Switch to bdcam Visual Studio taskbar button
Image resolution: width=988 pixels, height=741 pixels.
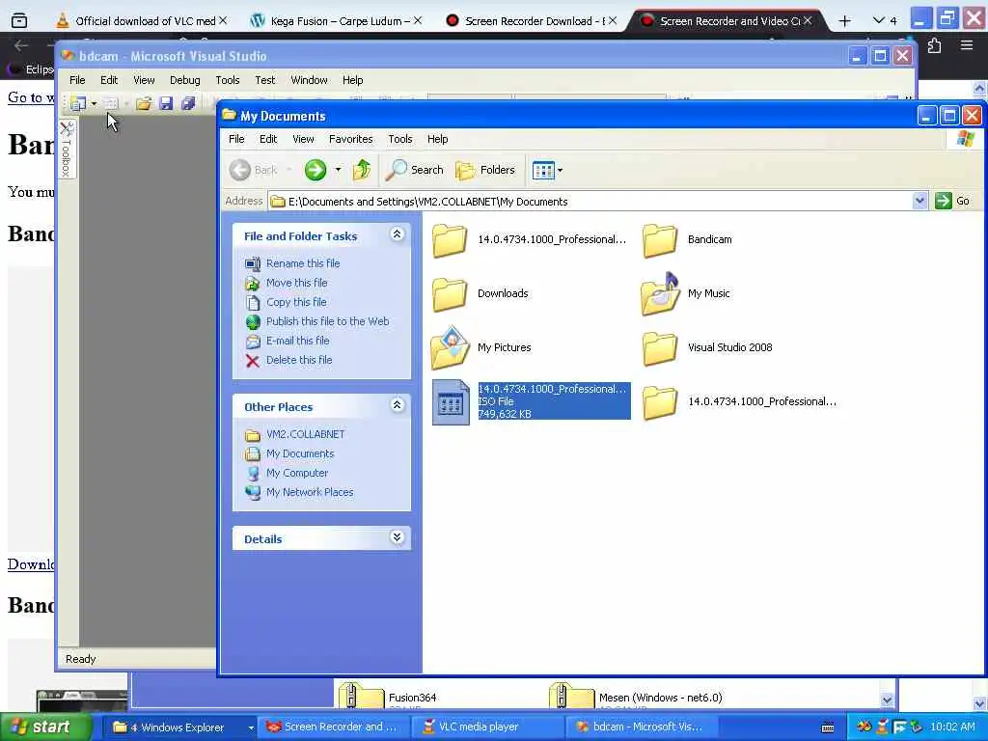pos(640,727)
